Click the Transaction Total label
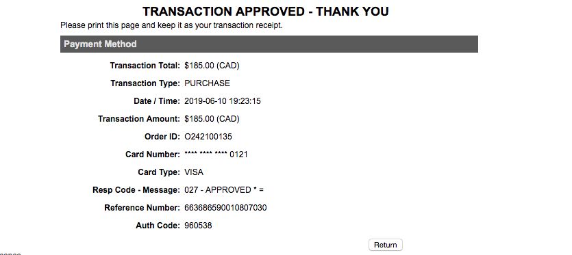The width and height of the screenshot is (572, 255). tap(145, 66)
